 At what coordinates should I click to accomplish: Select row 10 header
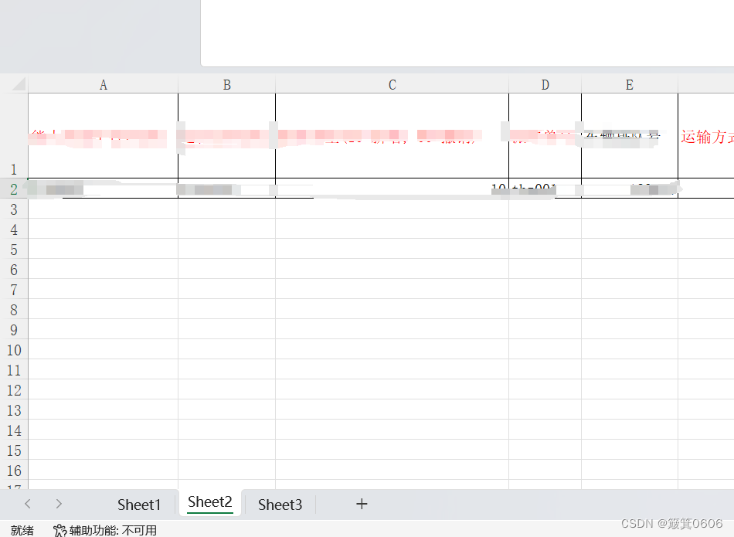14,350
